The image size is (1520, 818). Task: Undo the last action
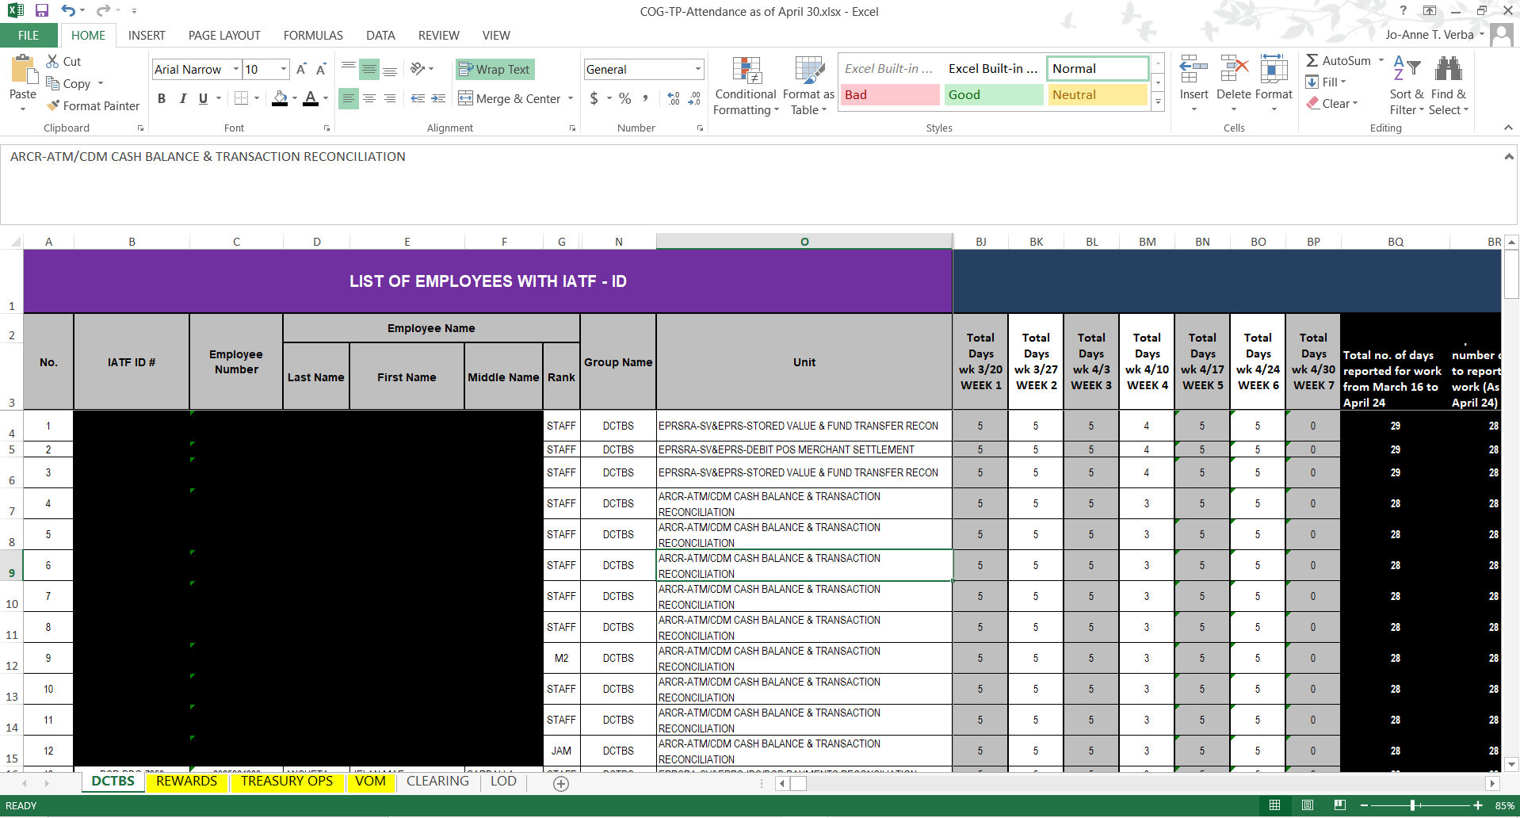[68, 11]
